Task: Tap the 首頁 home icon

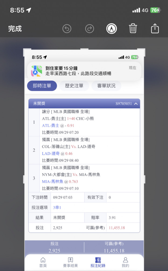Action: tap(43, 260)
